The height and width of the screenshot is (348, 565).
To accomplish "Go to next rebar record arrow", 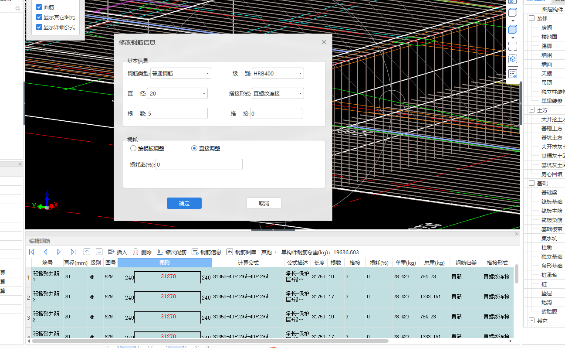I will 59,252.
